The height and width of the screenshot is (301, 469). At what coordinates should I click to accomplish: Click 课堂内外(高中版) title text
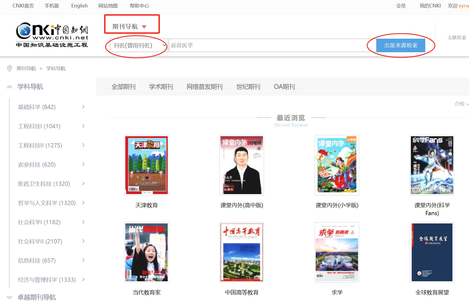[x=242, y=205]
